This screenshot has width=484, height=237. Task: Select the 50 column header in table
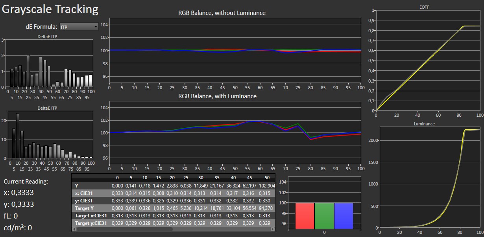point(268,178)
